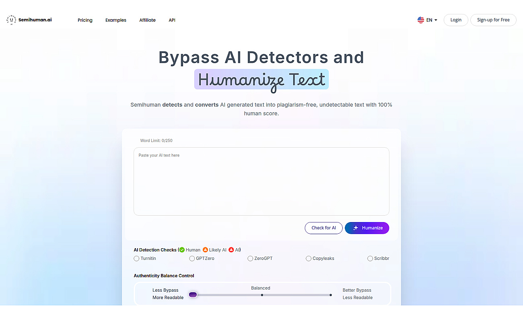Click the Semihuman.ai logo
This screenshot has width=523, height=317.
coord(29,20)
